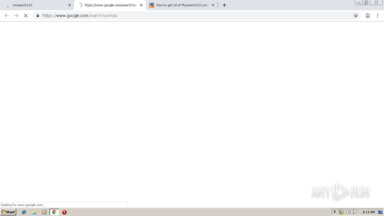Image resolution: width=384 pixels, height=216 pixels.
Task: Open the Windows Start menu
Action: point(8,212)
